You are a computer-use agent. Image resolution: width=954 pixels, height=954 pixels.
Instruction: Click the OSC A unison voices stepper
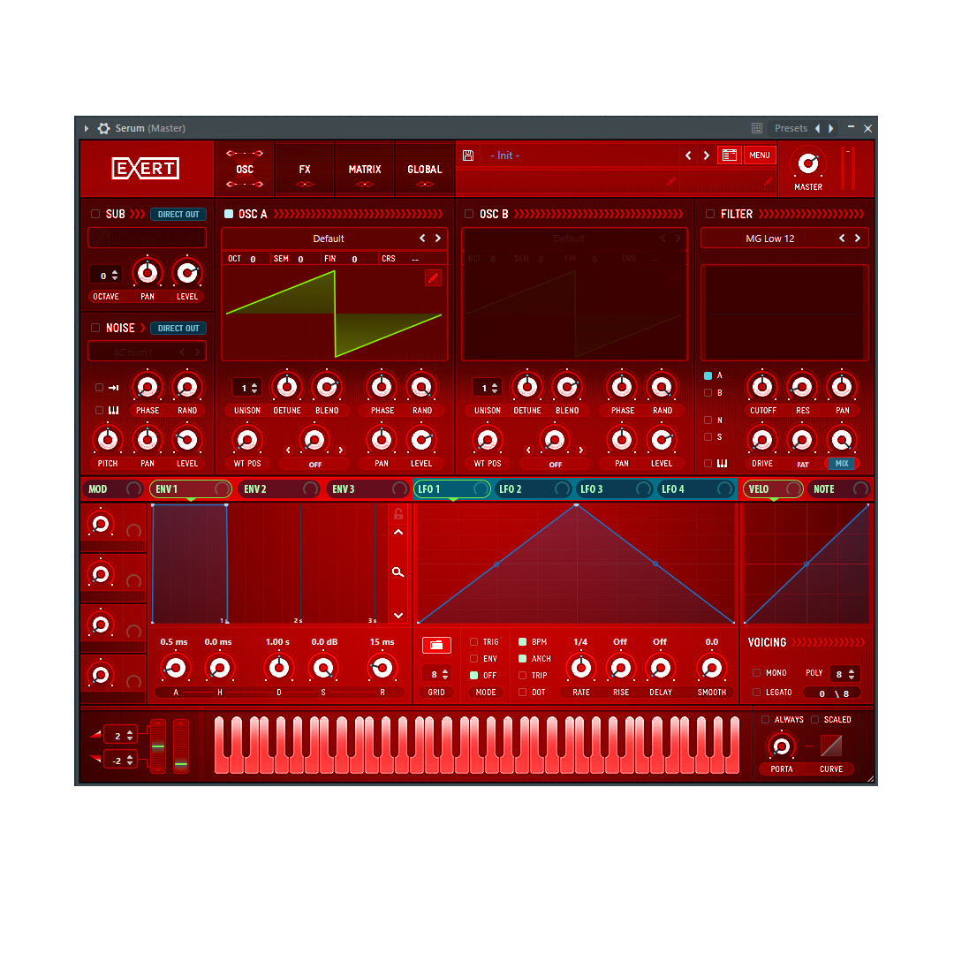[246, 388]
